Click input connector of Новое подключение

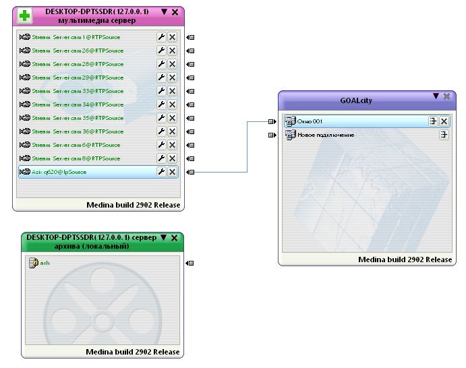(272, 135)
